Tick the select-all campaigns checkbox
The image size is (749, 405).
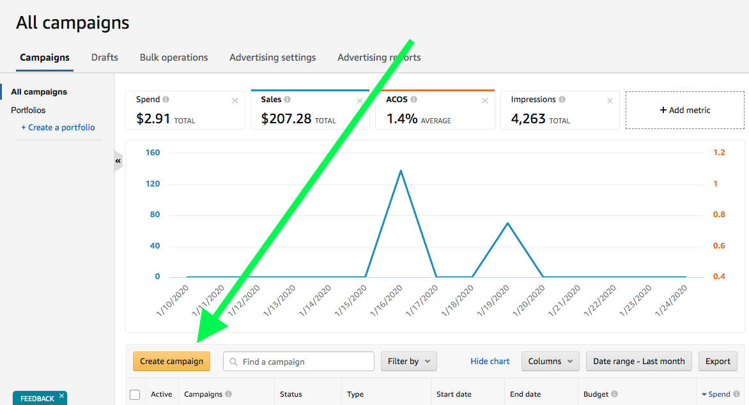click(135, 395)
